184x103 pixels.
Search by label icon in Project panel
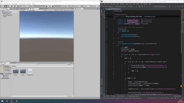click(70, 64)
